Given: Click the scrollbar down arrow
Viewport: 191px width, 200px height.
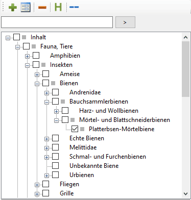Looking at the screenshot, I should tap(185, 193).
